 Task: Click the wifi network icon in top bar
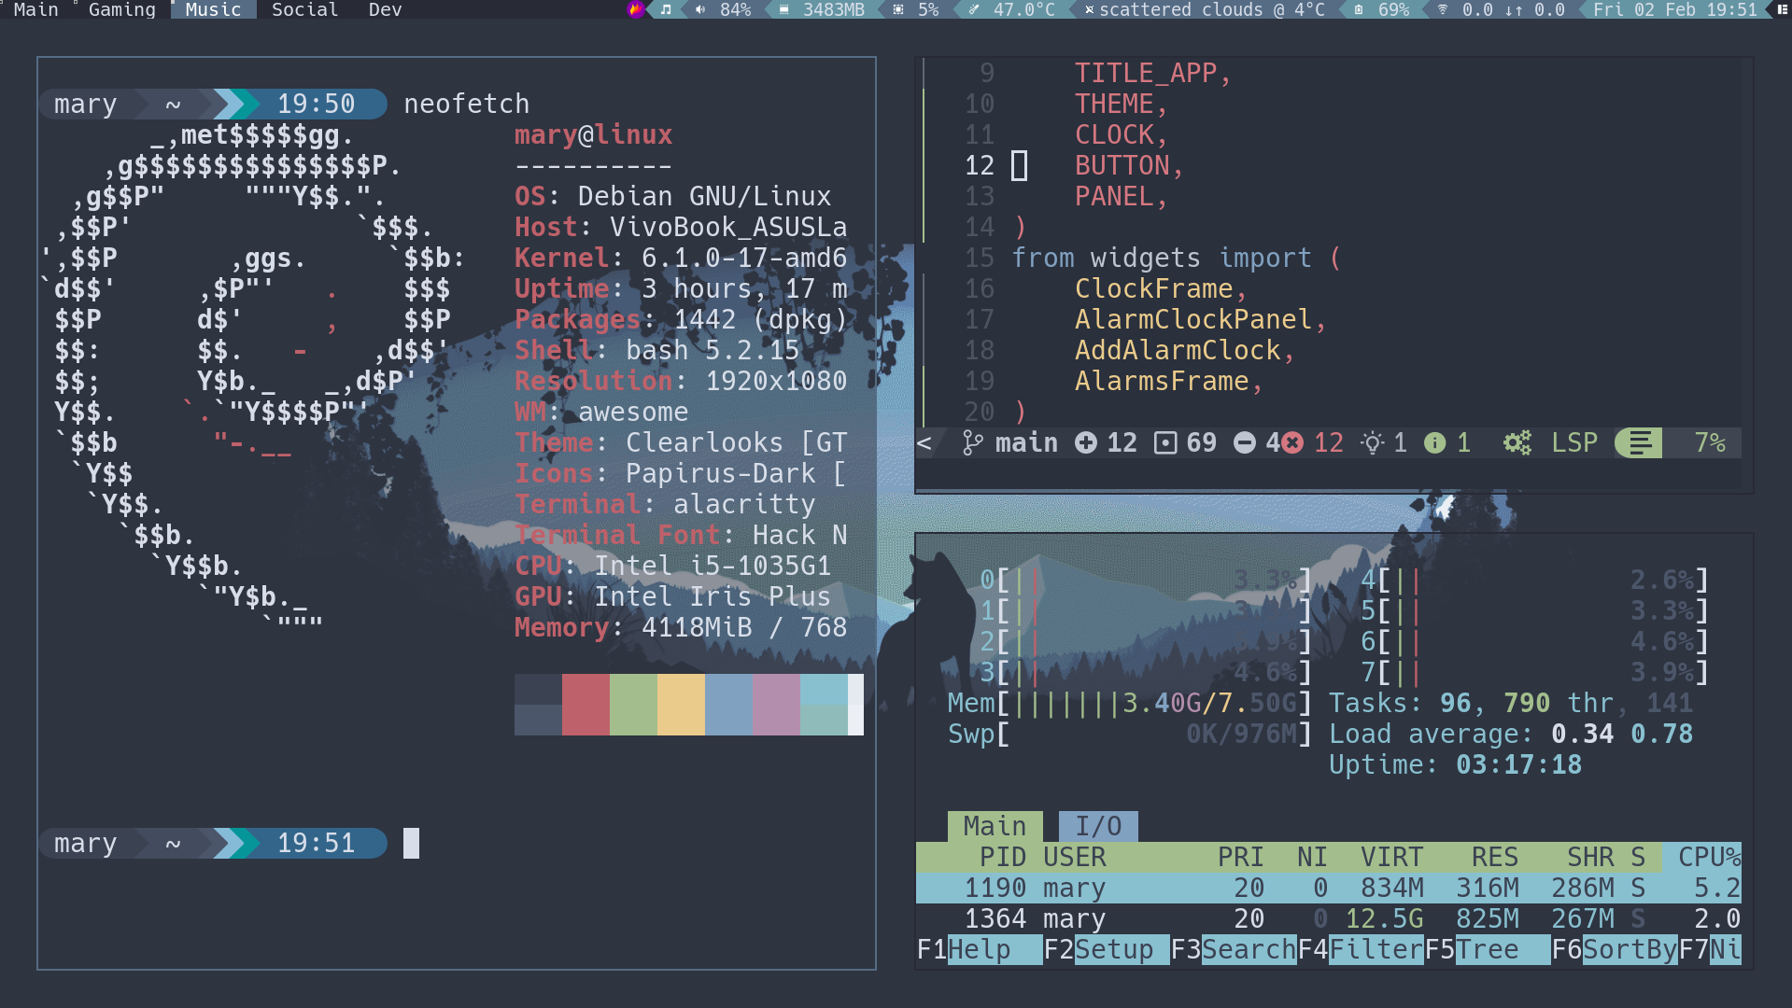point(1443,10)
